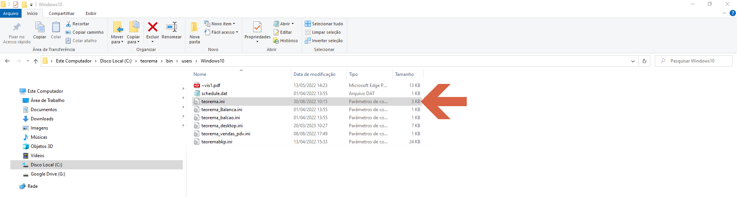
Task: Create a Nova pasta
Action: [x=195, y=33]
